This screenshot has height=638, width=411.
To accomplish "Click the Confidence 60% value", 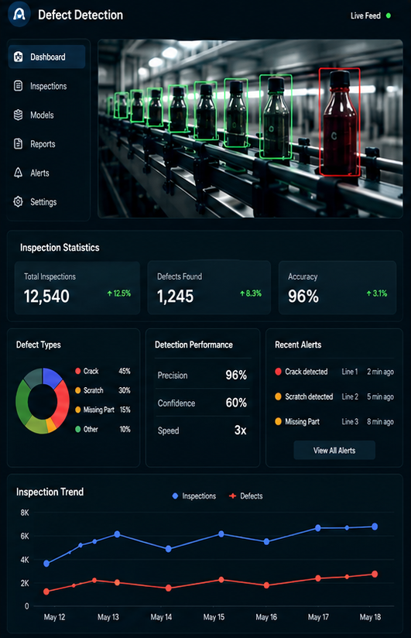I will coord(236,403).
